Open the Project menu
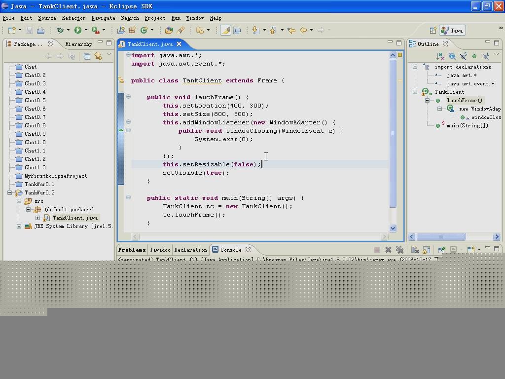 click(x=155, y=18)
